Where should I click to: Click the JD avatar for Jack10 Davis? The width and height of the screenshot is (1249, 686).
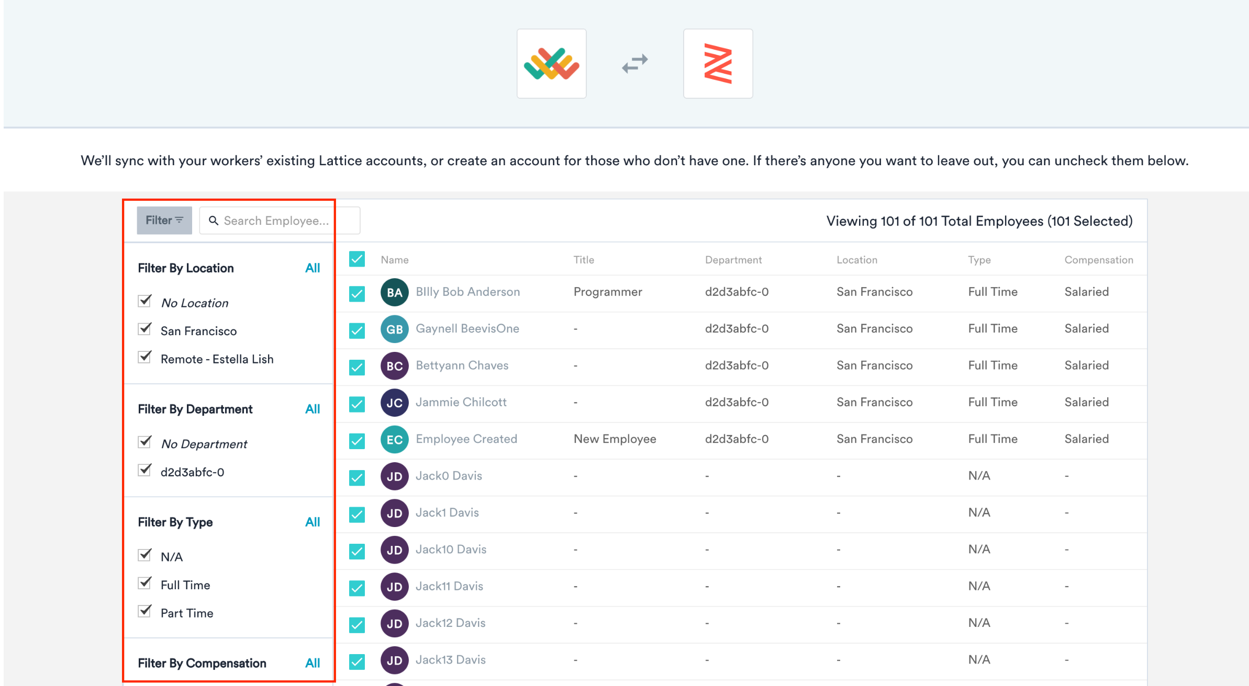coord(394,550)
